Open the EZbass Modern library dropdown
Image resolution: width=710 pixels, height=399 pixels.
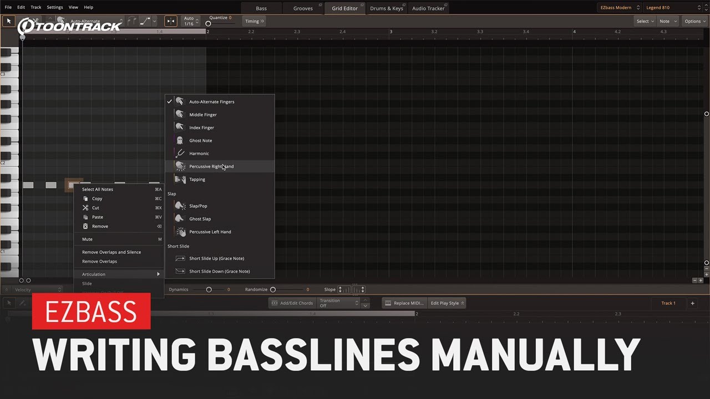[620, 7]
